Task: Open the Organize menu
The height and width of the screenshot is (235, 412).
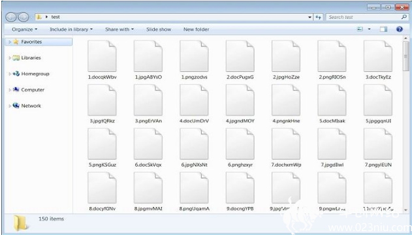Action: click(x=24, y=29)
